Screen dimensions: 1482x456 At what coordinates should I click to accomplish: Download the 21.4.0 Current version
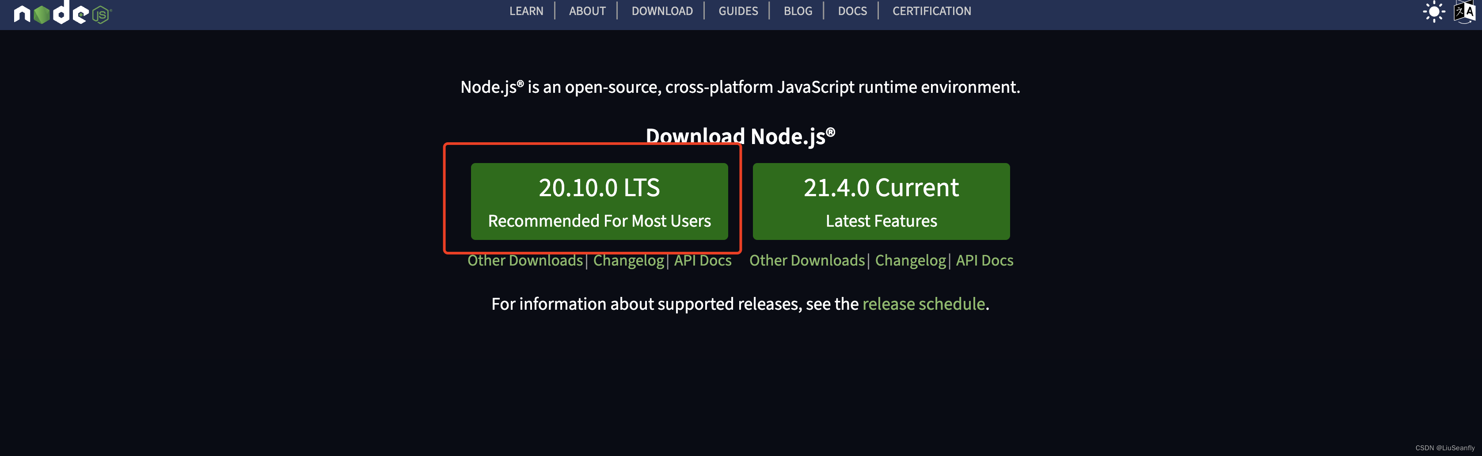pos(881,201)
